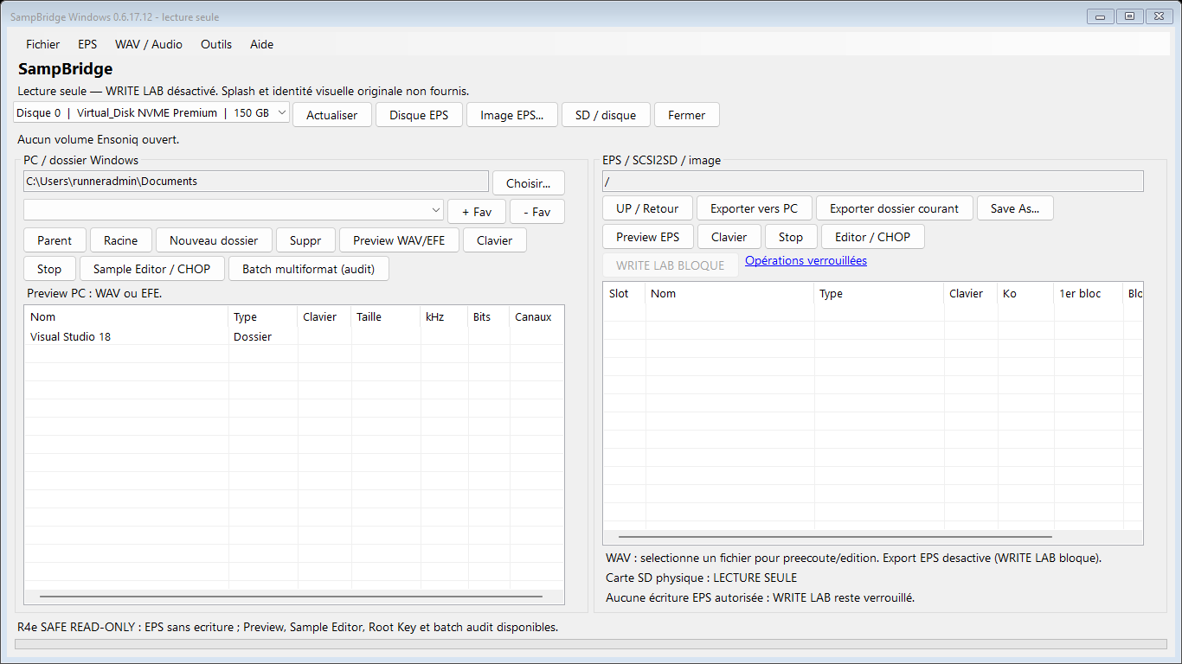Click the Fermer button
This screenshot has height=664, width=1182.
pos(687,115)
